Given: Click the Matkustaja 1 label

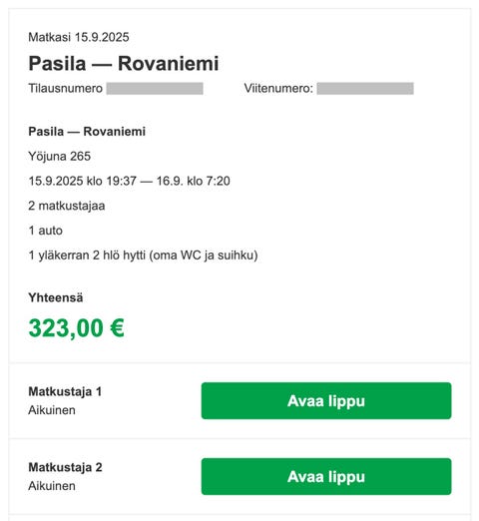Looking at the screenshot, I should pyautogui.click(x=65, y=391).
